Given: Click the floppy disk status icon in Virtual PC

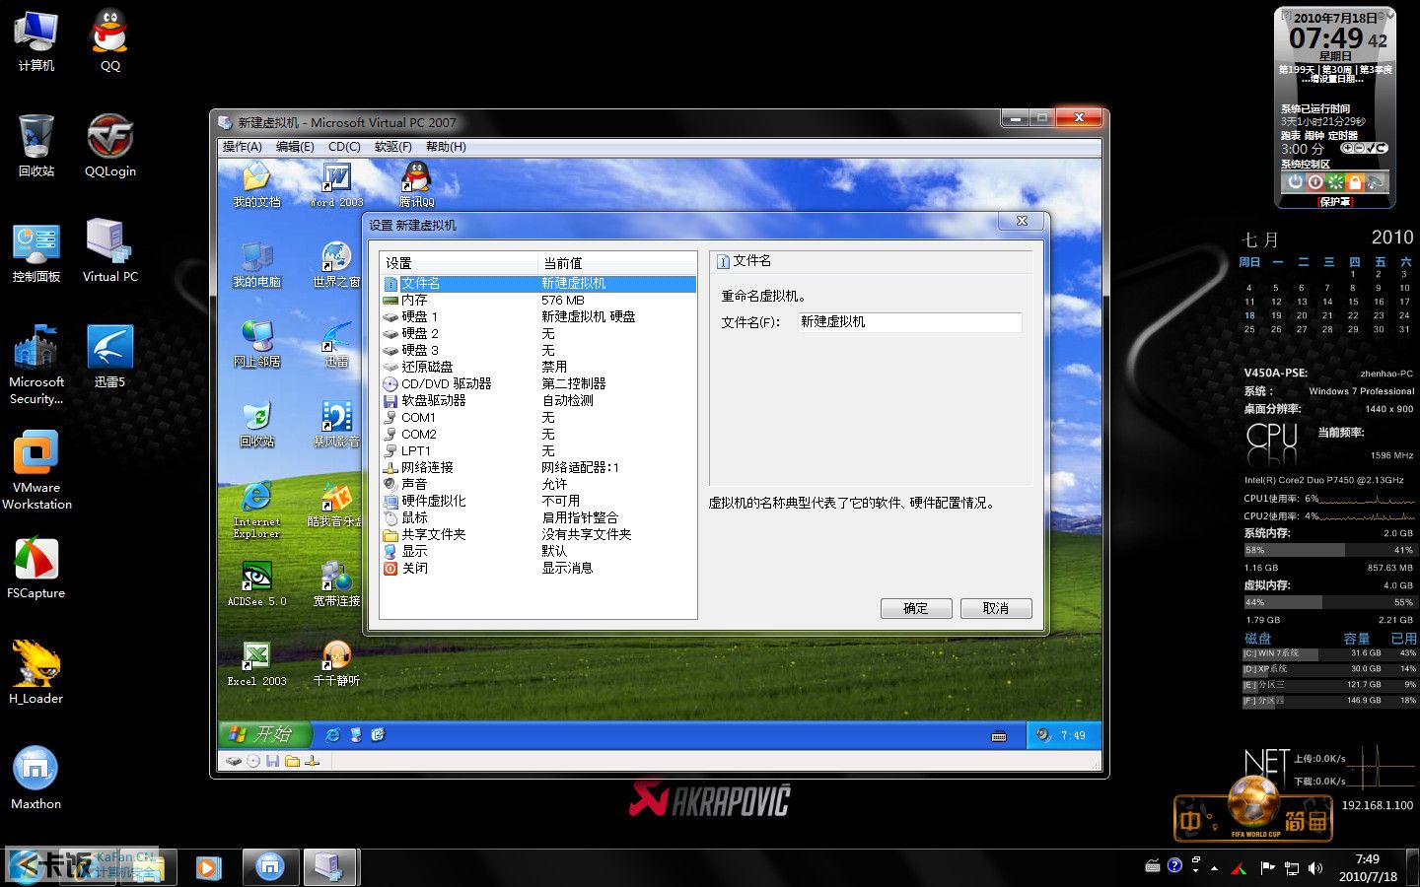Looking at the screenshot, I should [273, 761].
